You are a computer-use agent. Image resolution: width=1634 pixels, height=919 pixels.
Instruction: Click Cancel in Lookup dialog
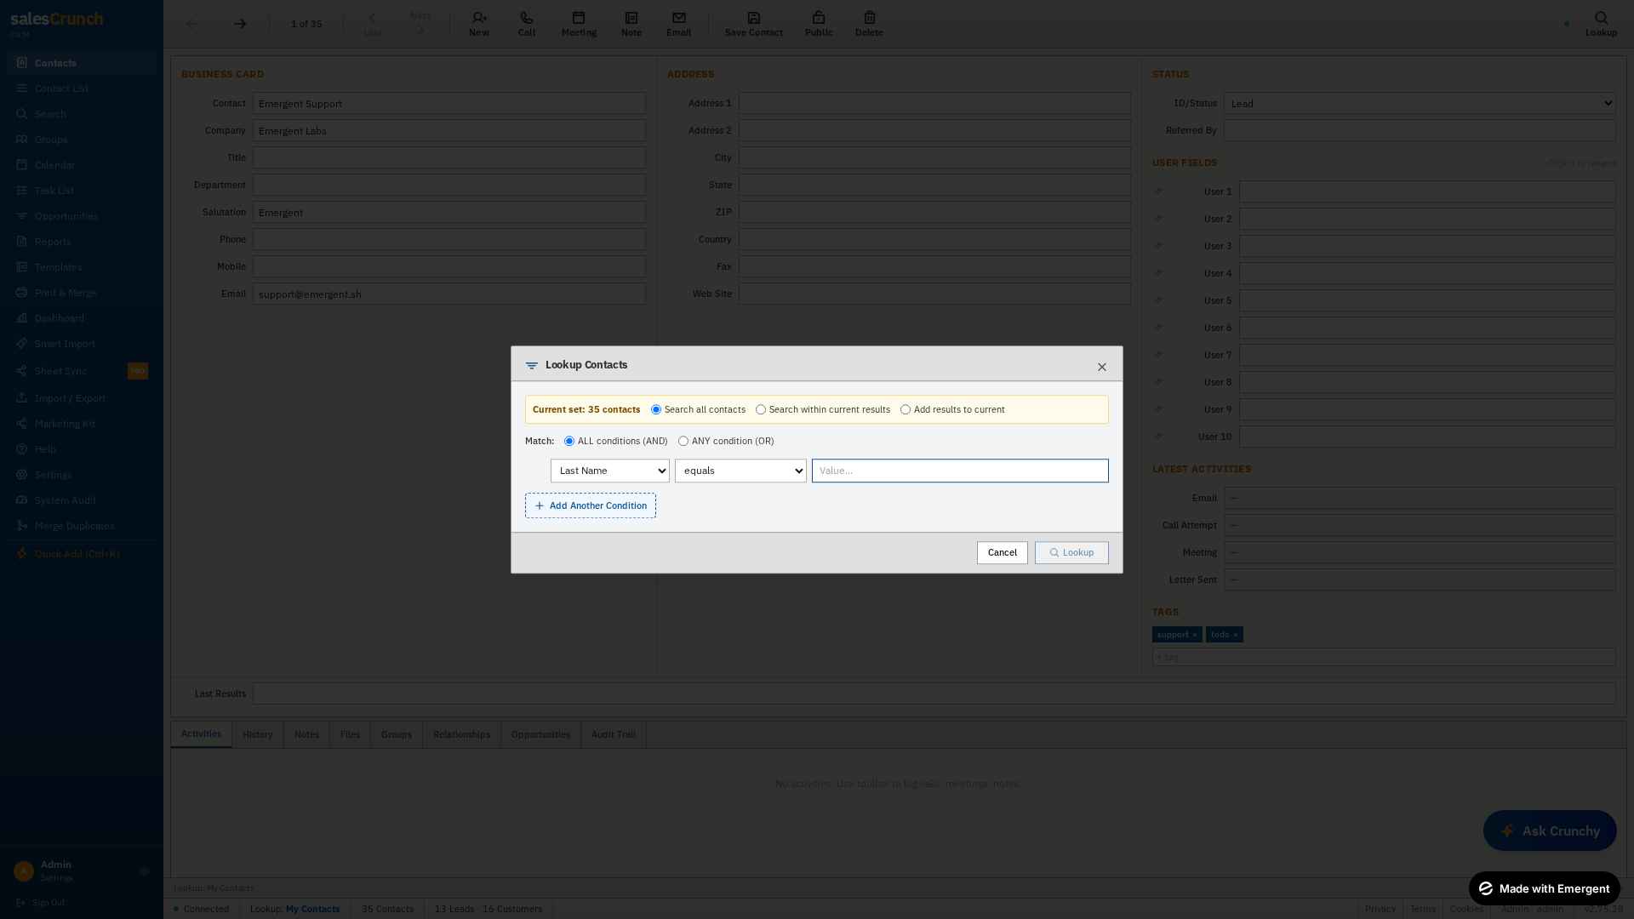[1003, 553]
